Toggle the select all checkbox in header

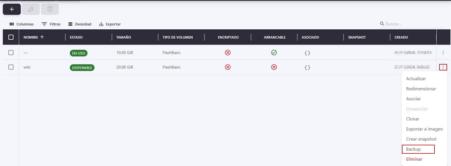coord(11,37)
